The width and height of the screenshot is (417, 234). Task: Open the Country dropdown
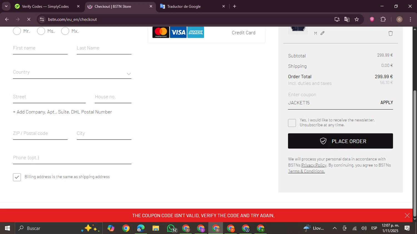(72, 73)
